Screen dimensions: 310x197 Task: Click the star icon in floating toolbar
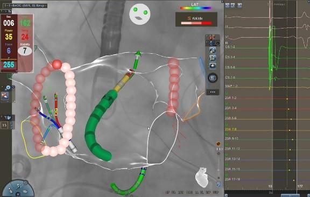click(213, 66)
